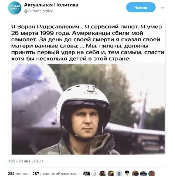
Task: Open the Актуальная Политика account name link
Action: point(51,5)
